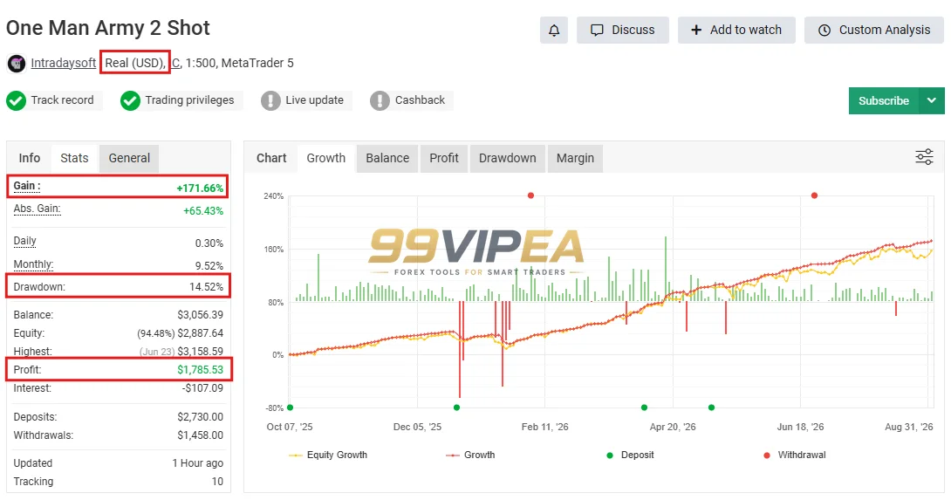Click the Discuss button
This screenshot has height=500, width=951.
pos(623,31)
